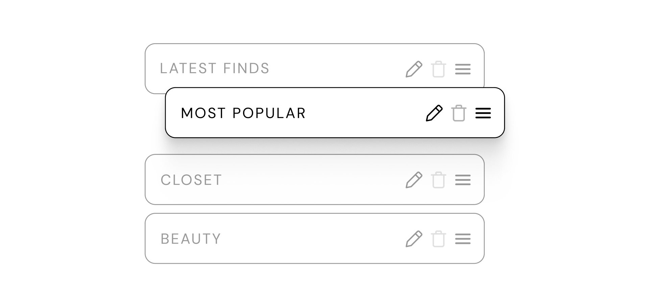Viewport: 649px width, 307px height.
Task: Click the LATEST FINDS reorder handle
Action: pyautogui.click(x=463, y=69)
